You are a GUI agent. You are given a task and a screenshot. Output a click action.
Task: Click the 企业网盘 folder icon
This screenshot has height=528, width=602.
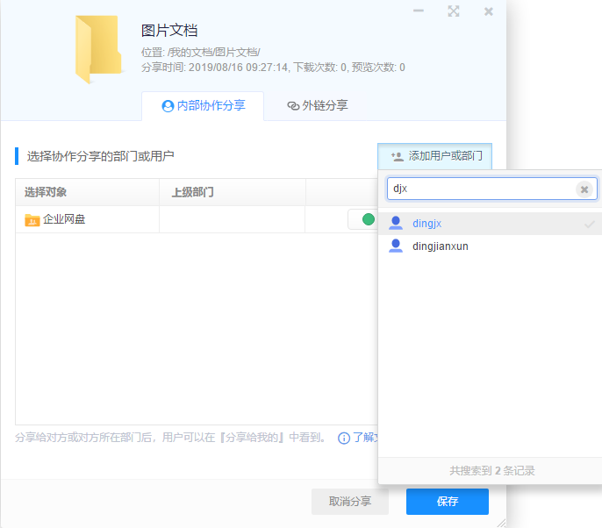(x=32, y=220)
